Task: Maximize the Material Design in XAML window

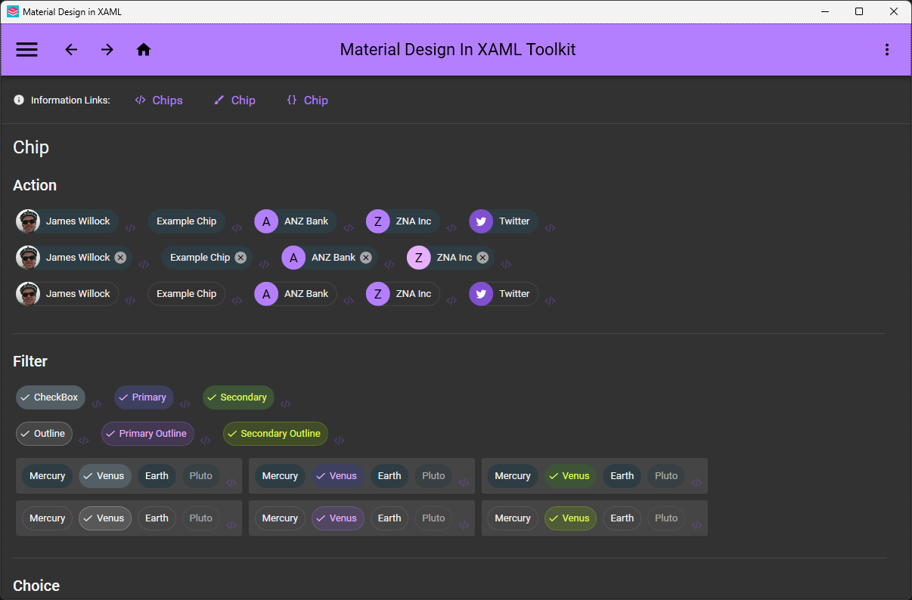Action: (x=859, y=11)
